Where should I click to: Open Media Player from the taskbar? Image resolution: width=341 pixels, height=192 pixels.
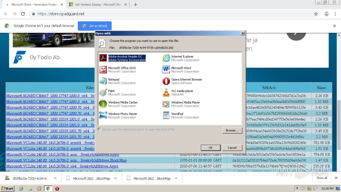click(39, 189)
